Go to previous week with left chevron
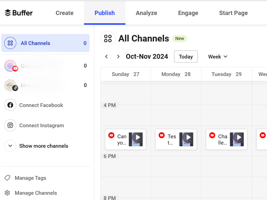 (x=107, y=57)
